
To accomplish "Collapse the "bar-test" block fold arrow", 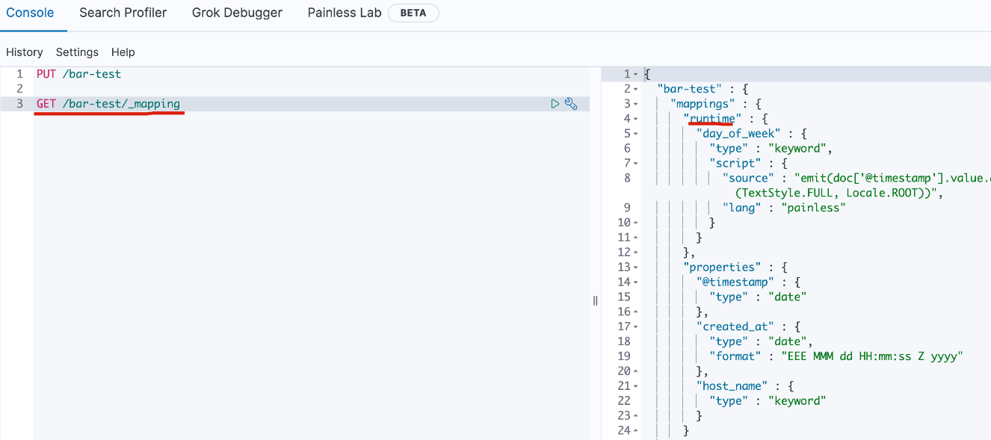I will click(635, 89).
